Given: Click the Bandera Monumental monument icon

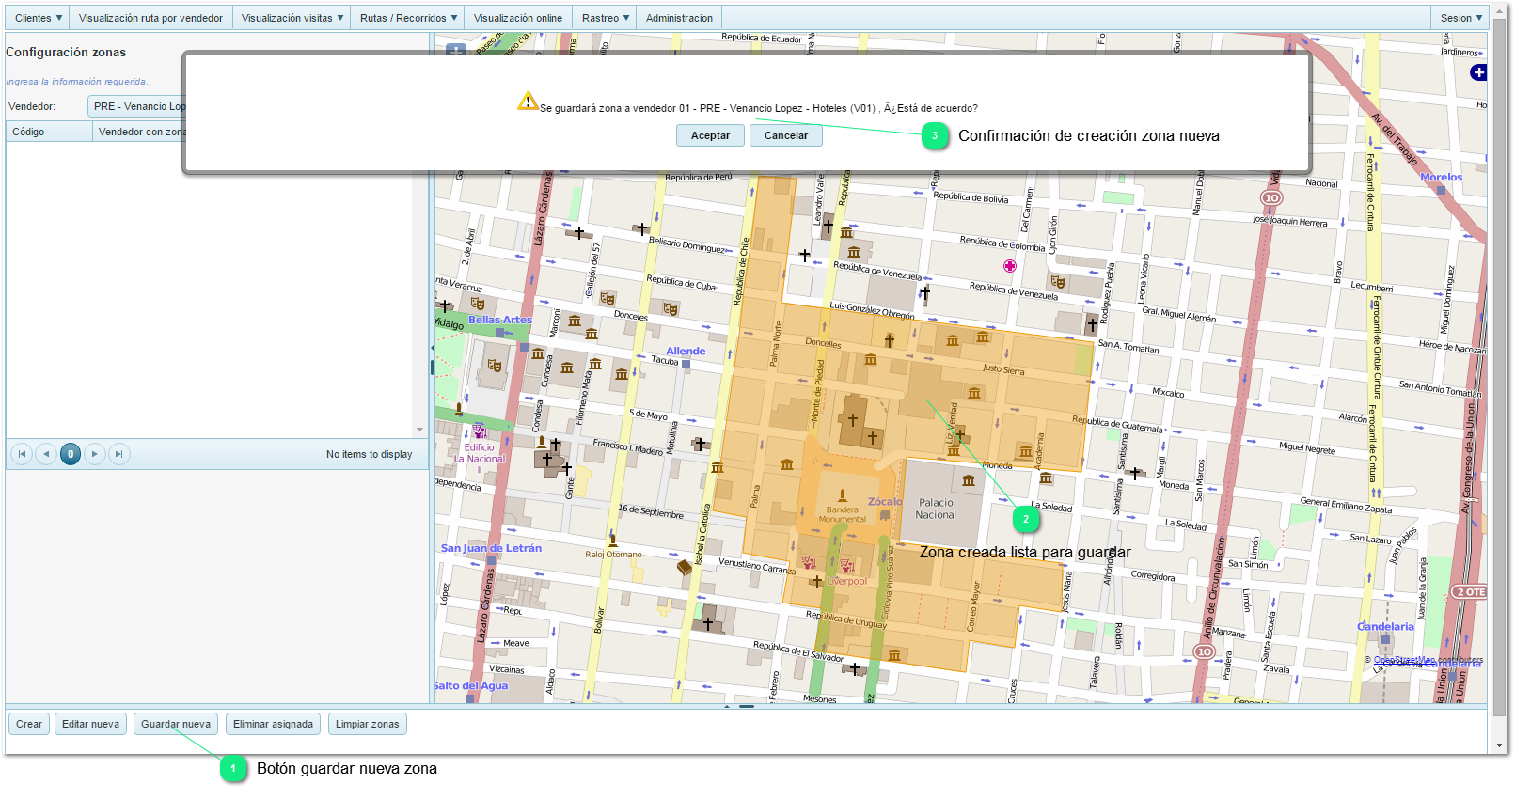Looking at the screenshot, I should pyautogui.click(x=843, y=495).
